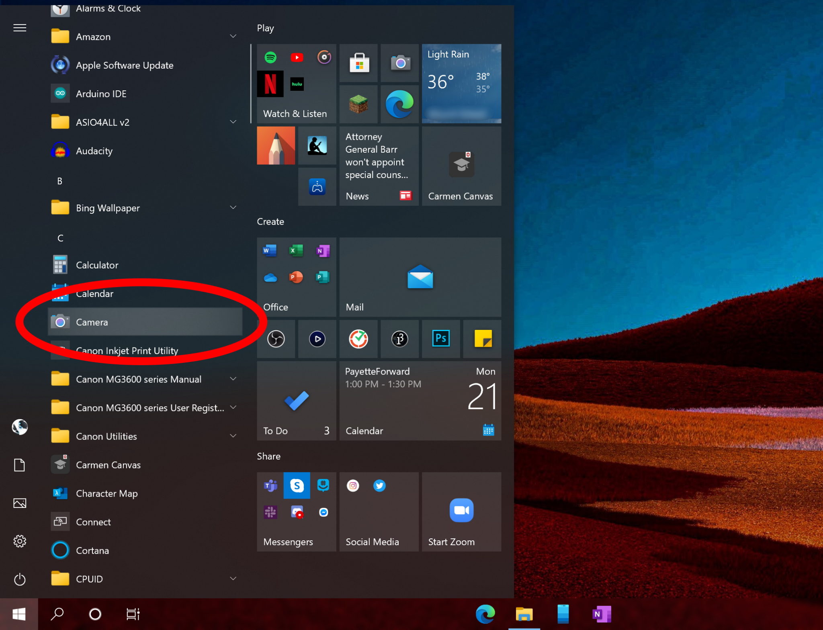Image resolution: width=823 pixels, height=630 pixels.
Task: Open Photoshop from the Create group
Action: pyautogui.click(x=440, y=339)
